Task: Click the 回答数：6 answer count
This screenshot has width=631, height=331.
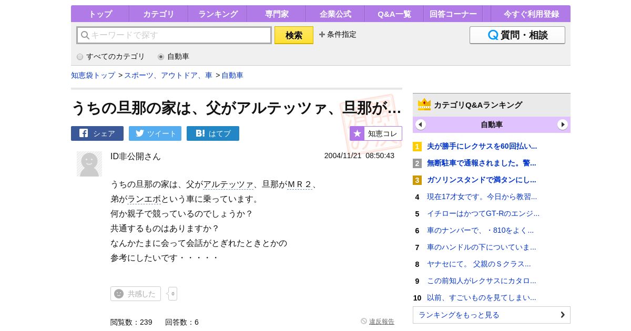Action: [x=182, y=322]
